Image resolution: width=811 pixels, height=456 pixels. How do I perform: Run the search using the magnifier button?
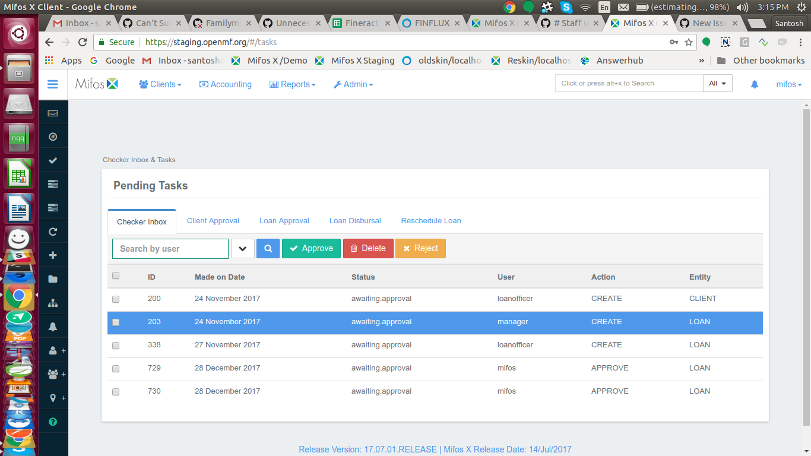[268, 248]
